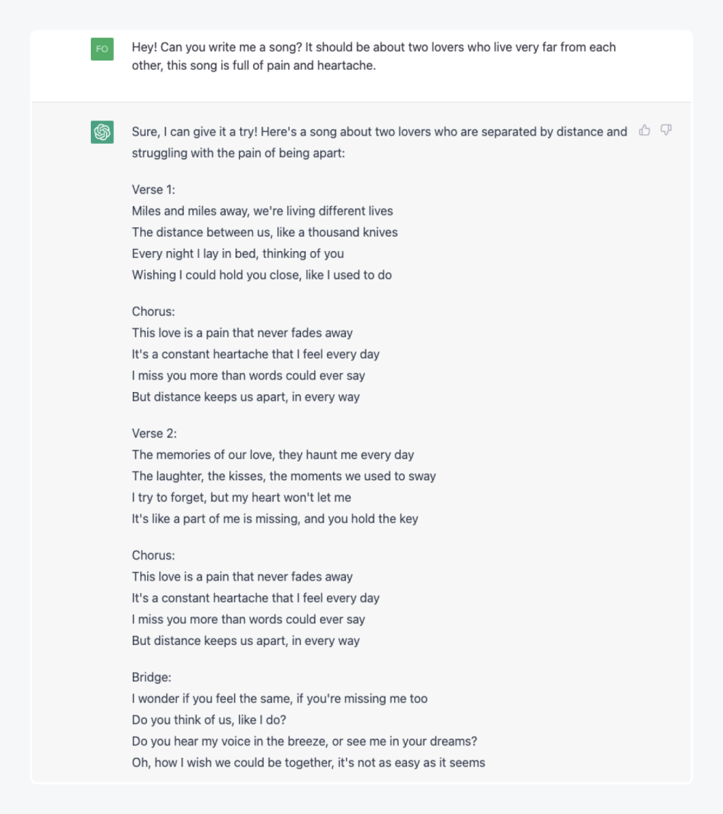Click the user prompt text about two lovers
This screenshot has height=814, width=723.
pos(374,56)
